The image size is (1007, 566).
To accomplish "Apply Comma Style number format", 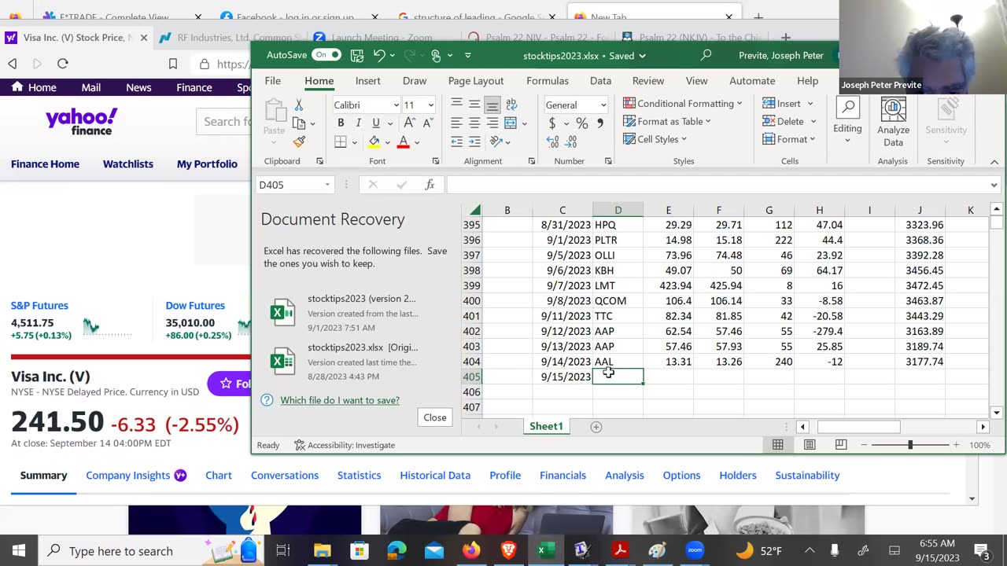I will point(600,123).
